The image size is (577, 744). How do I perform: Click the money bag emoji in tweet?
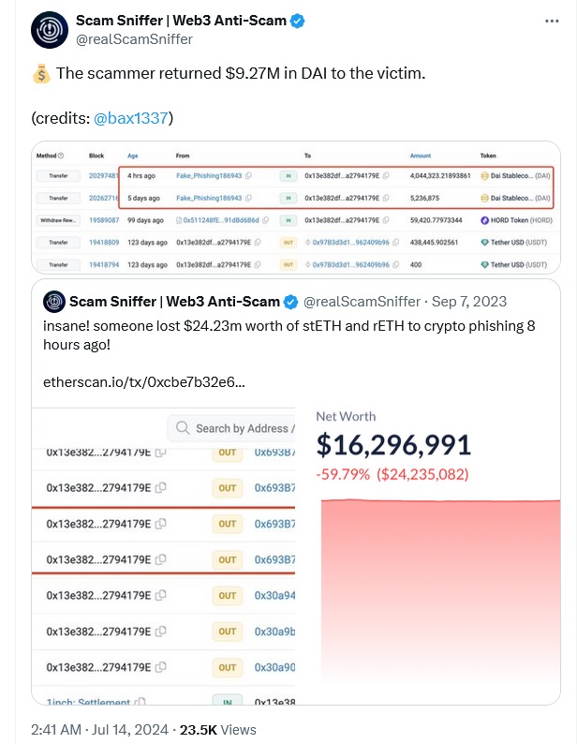41,73
